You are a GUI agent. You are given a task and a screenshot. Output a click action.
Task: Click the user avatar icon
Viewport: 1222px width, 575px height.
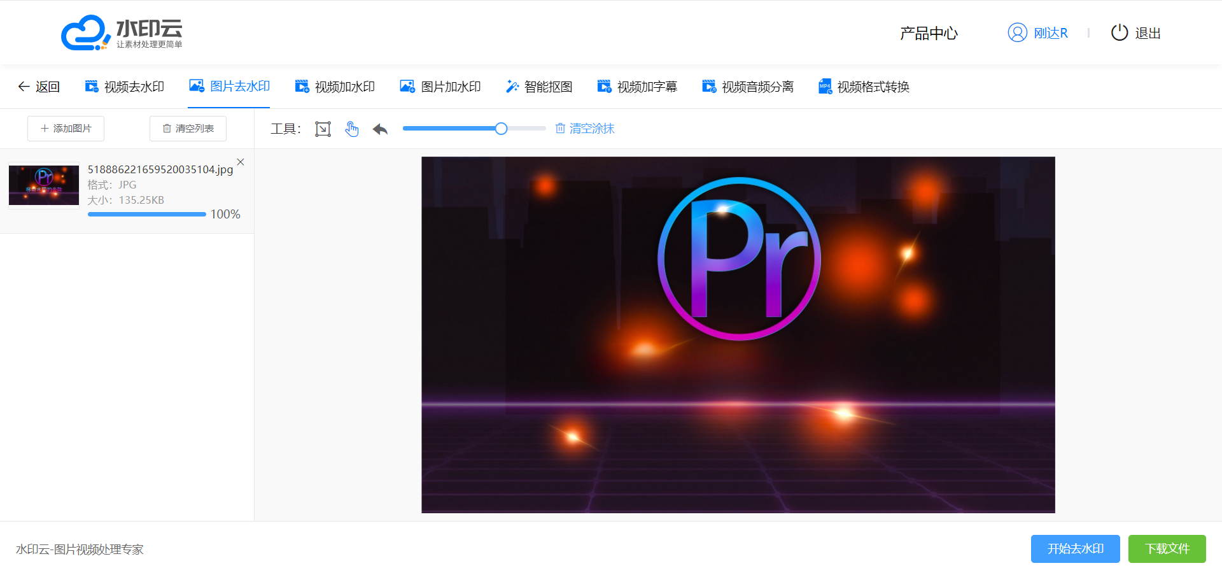[1017, 32]
